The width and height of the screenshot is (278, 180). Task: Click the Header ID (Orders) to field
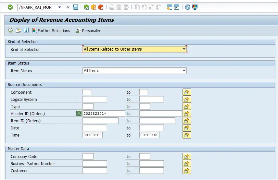click(x=161, y=114)
